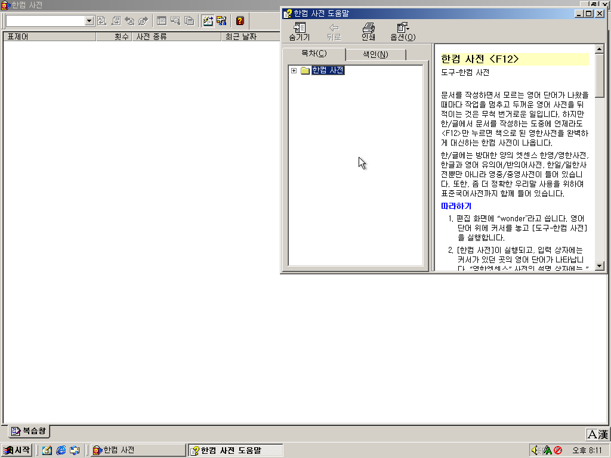Screen dimensions: 611x458
Task: Click the speaker volume tray icon
Action: (536, 451)
